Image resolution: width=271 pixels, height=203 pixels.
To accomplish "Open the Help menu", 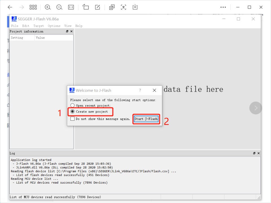I will [79, 26].
